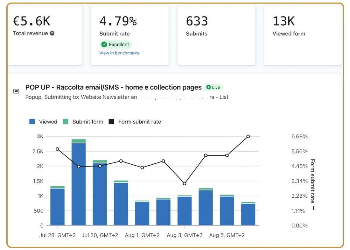Click the Jul 30 viewed bar
The height and width of the screenshot is (250, 350).
pos(100,194)
